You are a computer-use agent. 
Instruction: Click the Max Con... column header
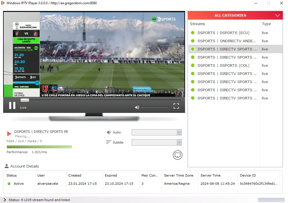(150, 175)
